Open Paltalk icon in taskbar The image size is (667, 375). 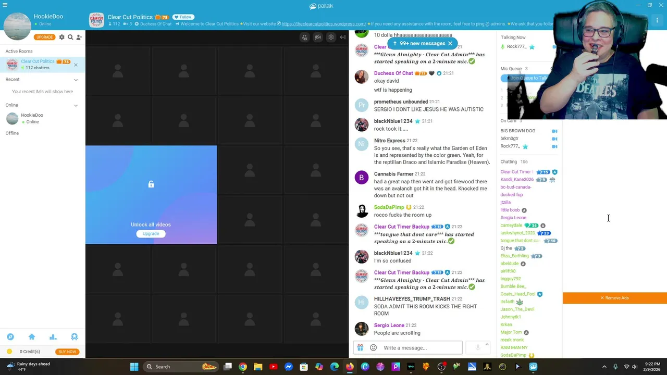coord(533,367)
